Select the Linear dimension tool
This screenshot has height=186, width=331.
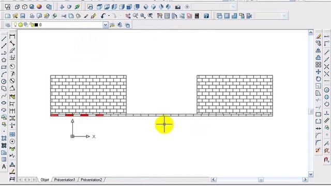[x=12, y=36]
